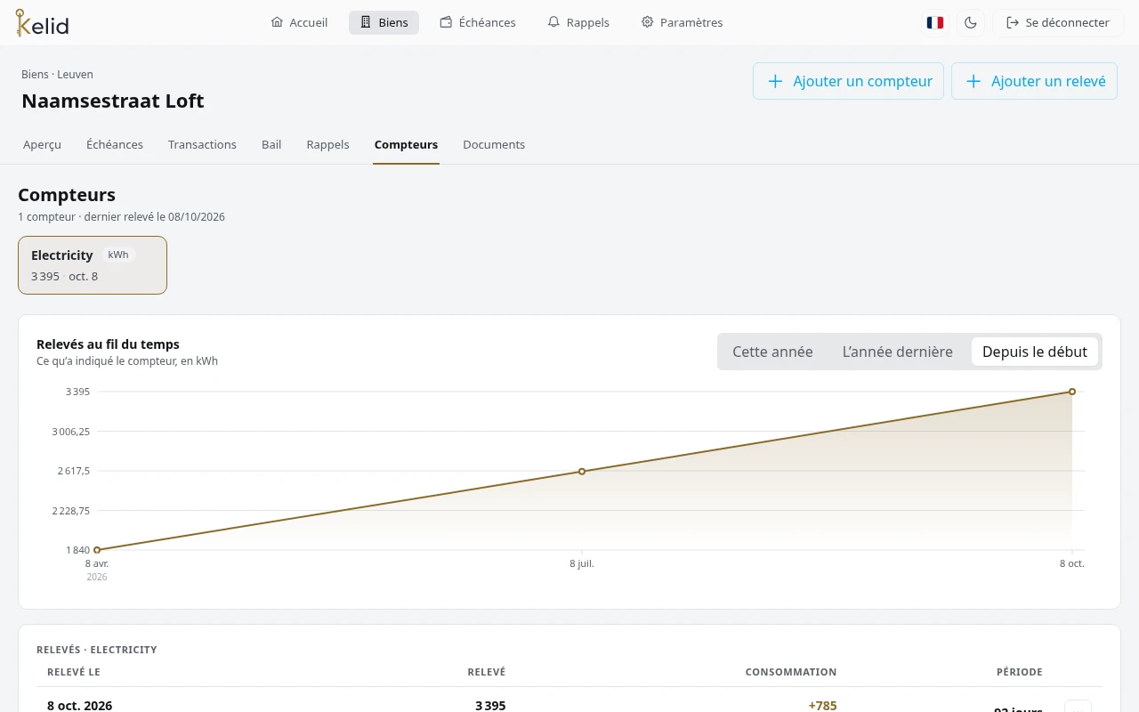The width and height of the screenshot is (1139, 712).
Task: Click the PÉRIODE column header
Action: 1020,672
